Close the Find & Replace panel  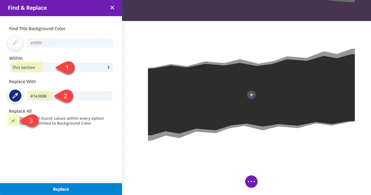point(112,8)
